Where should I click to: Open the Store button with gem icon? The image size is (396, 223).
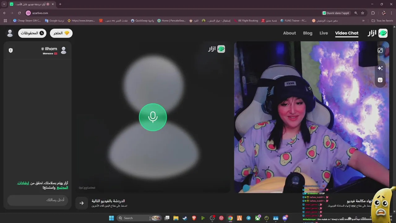tap(61, 33)
